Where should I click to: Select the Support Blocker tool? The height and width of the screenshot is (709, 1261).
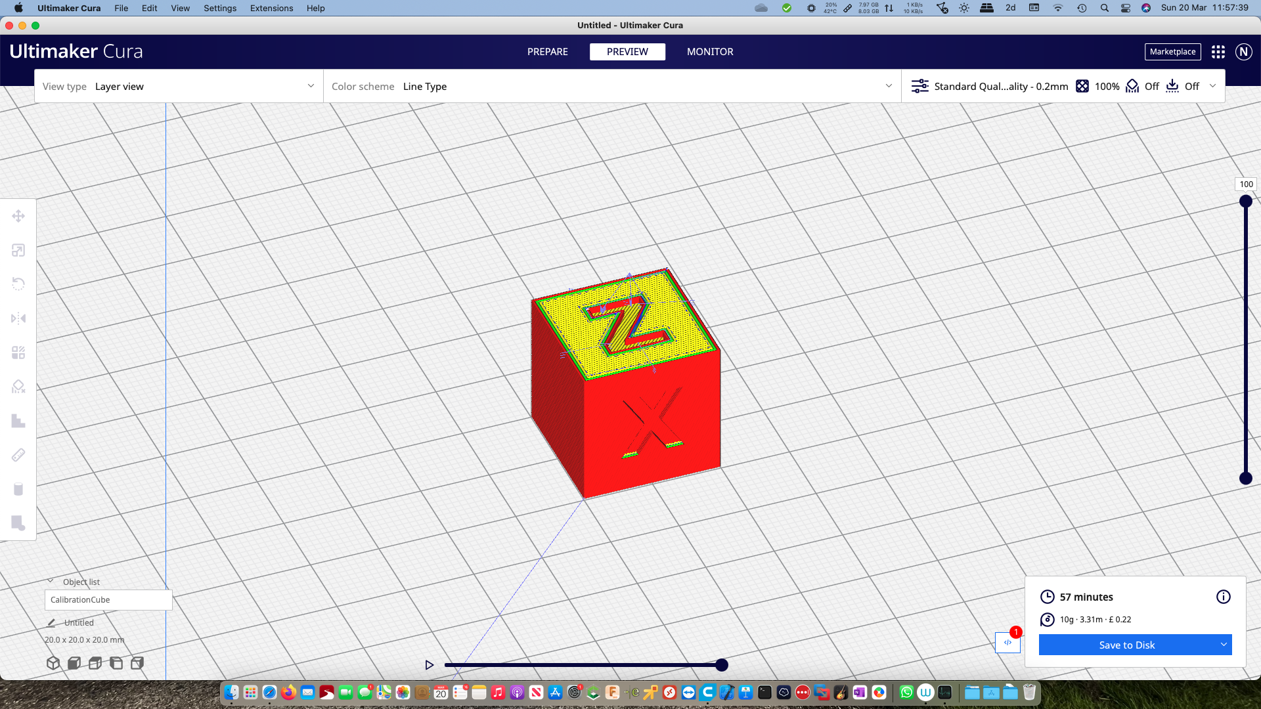point(18,386)
